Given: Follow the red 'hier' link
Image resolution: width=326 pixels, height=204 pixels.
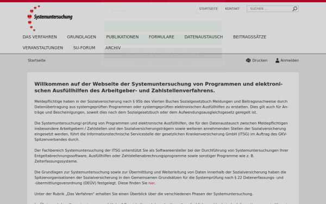Looking at the screenshot, I should [x=152, y=183].
